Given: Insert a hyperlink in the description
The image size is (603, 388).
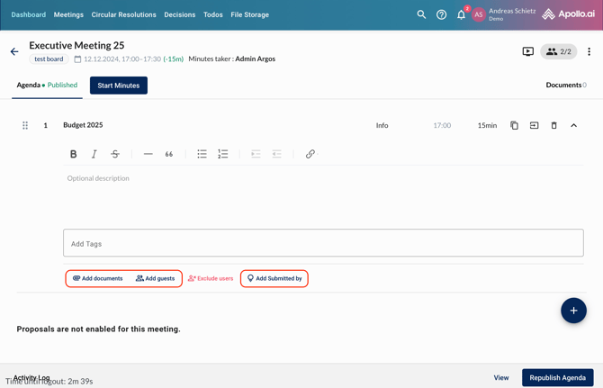Looking at the screenshot, I should coord(310,154).
